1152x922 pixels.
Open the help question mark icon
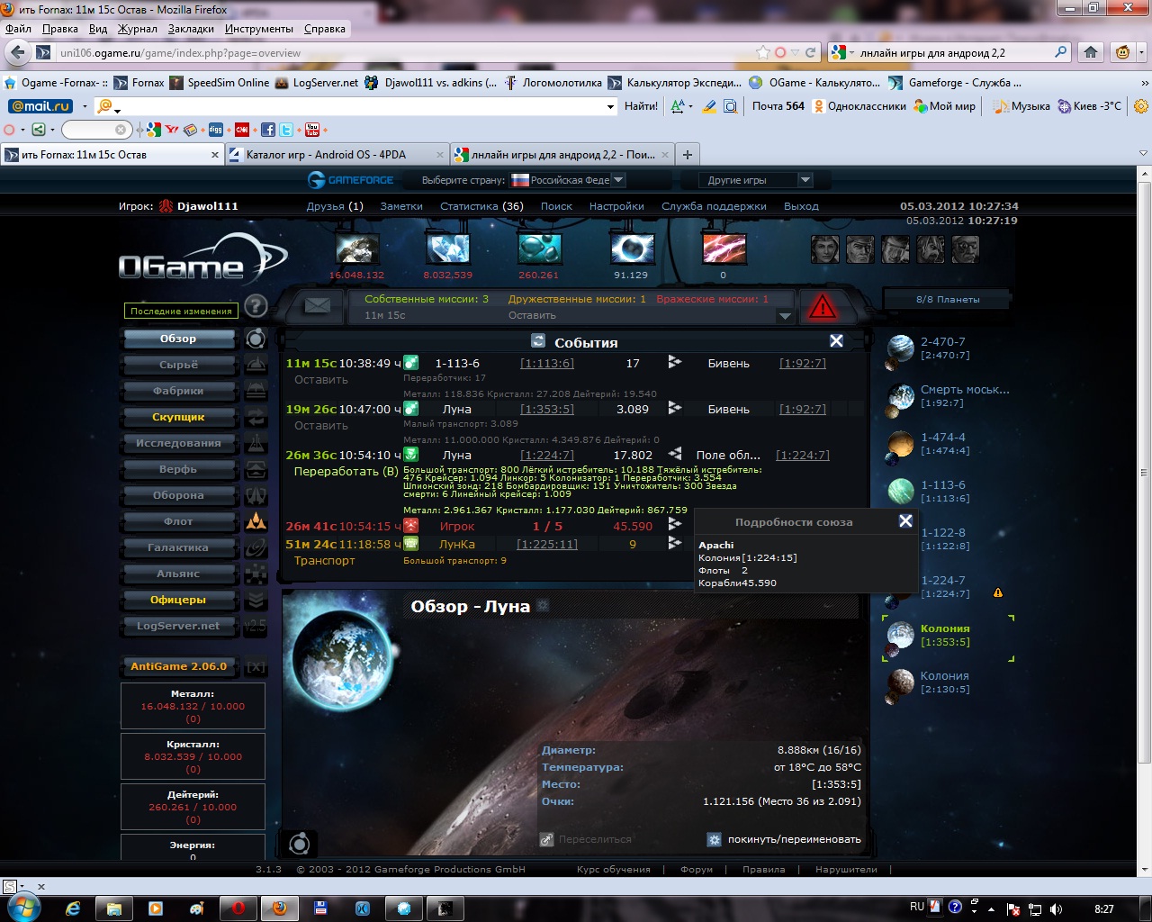[x=256, y=306]
